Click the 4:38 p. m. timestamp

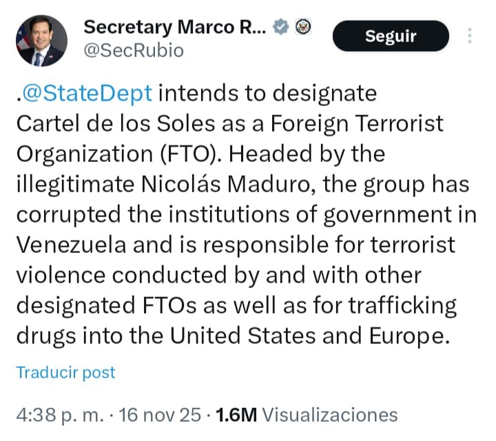click(61, 416)
